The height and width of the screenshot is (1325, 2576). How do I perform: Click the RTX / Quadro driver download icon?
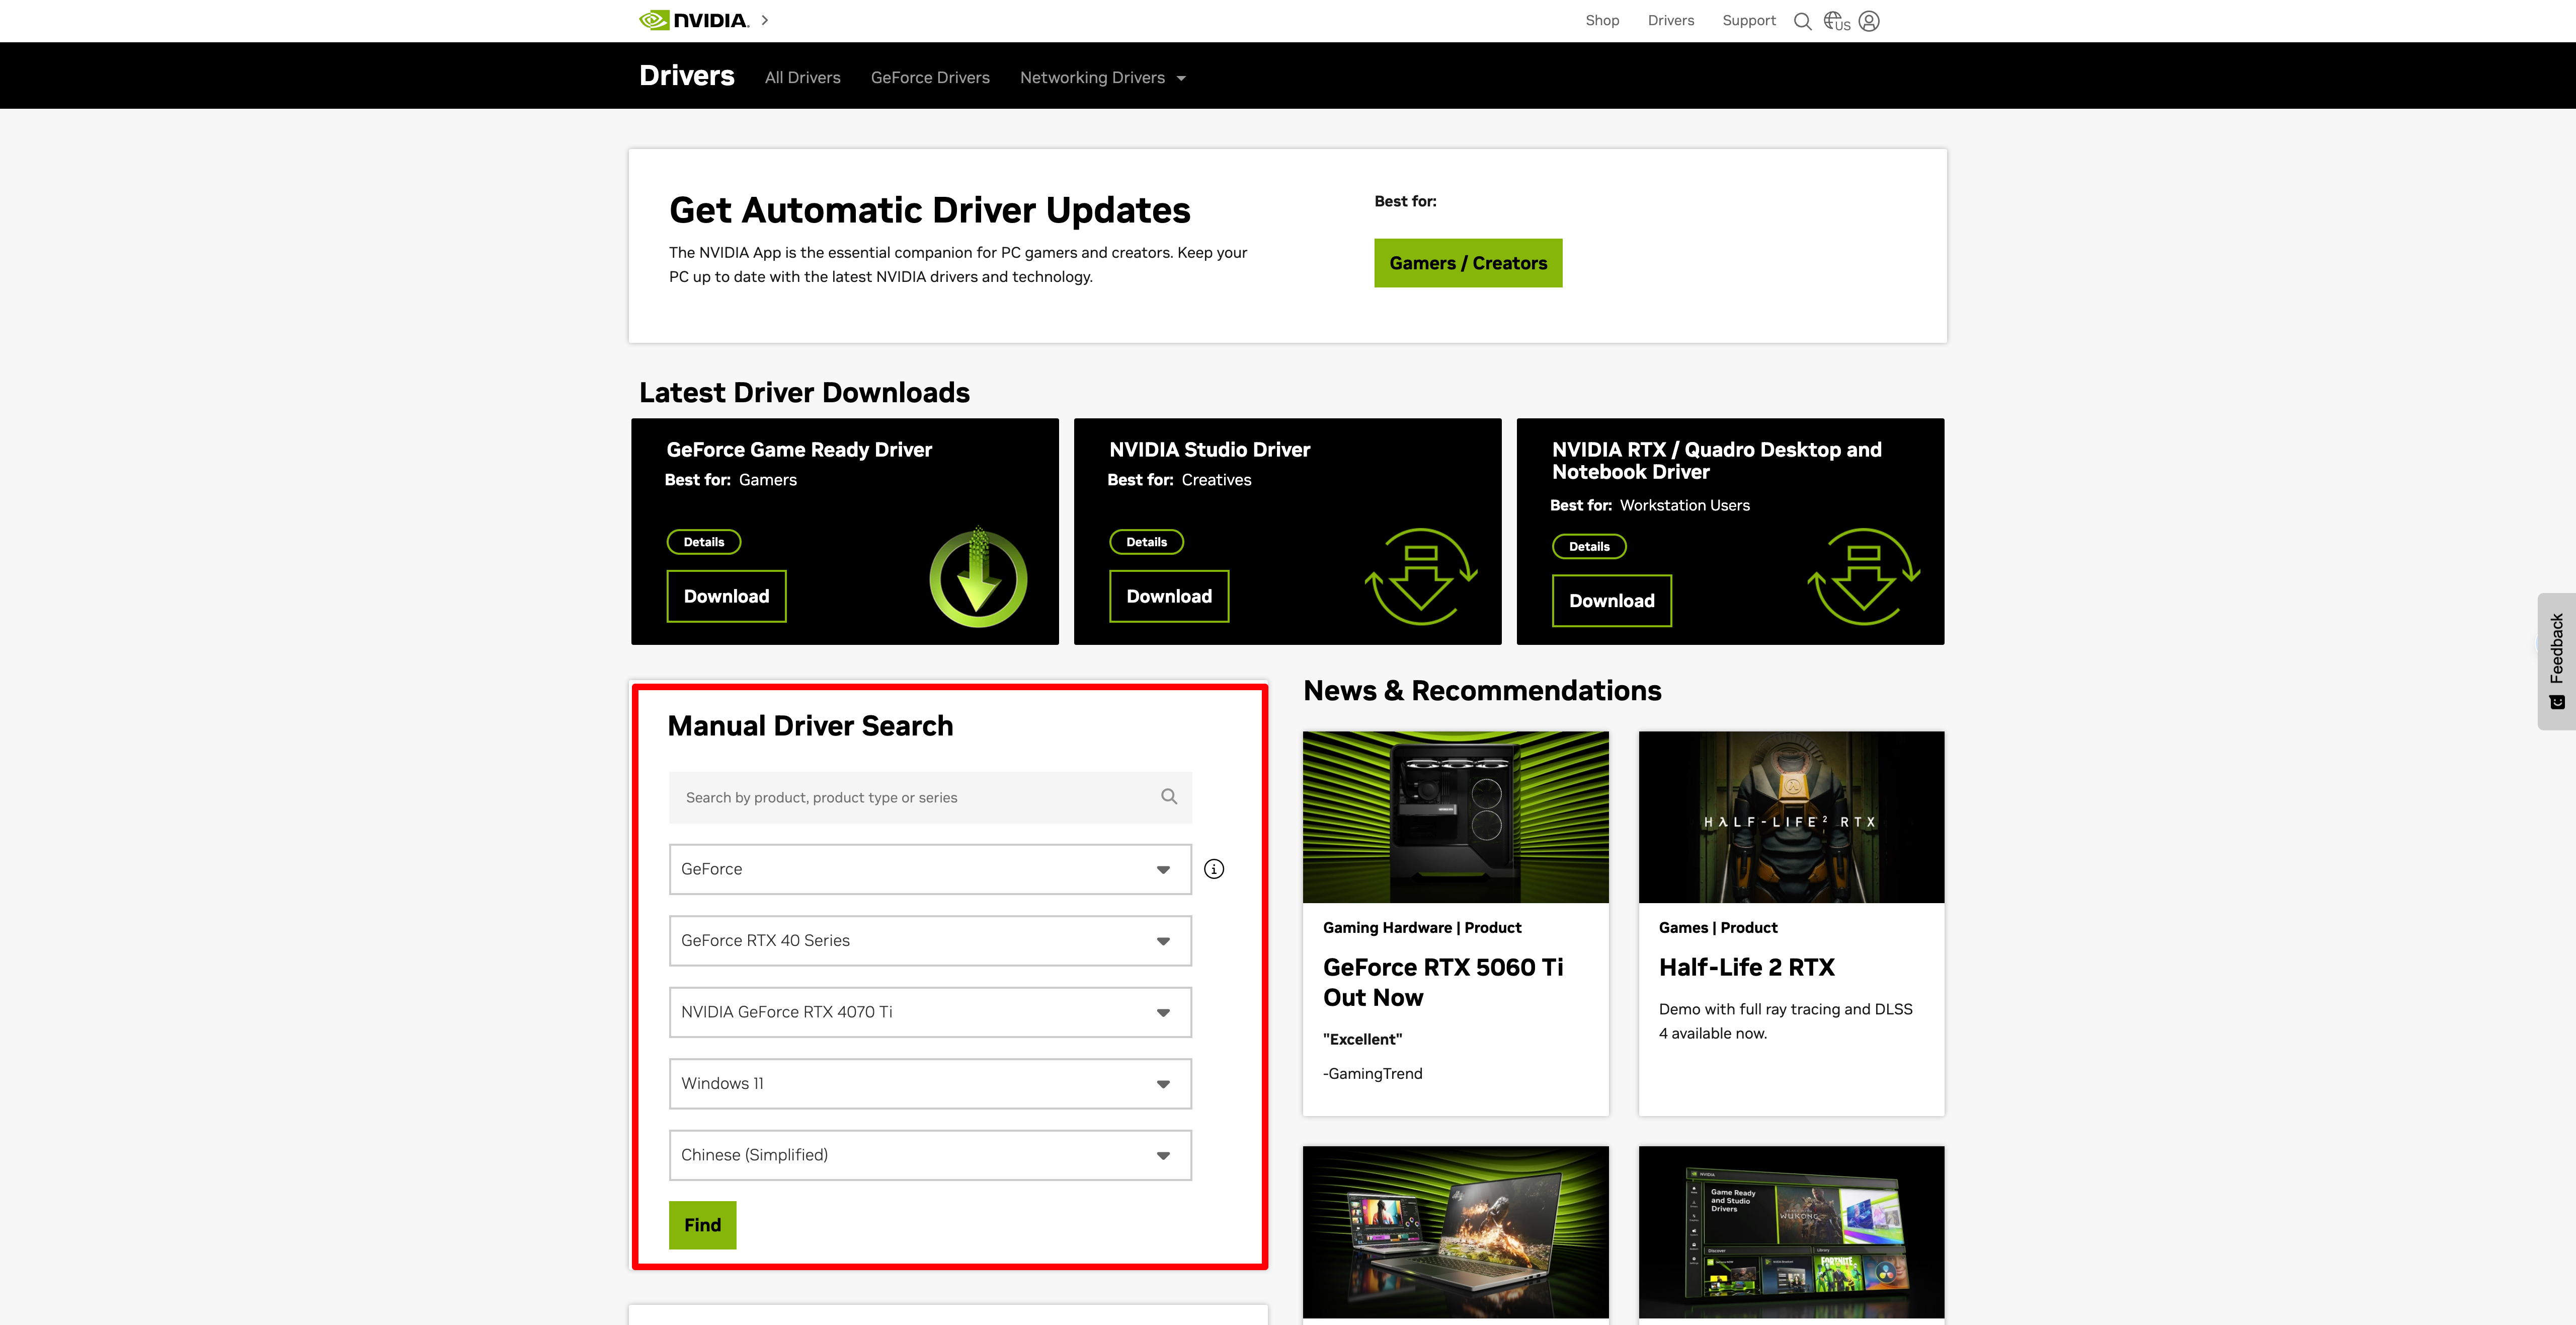[1864, 577]
